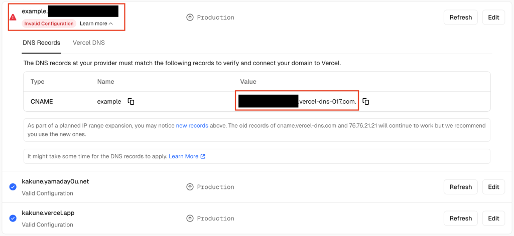Switch to the Vercel DNS tab

tap(89, 43)
